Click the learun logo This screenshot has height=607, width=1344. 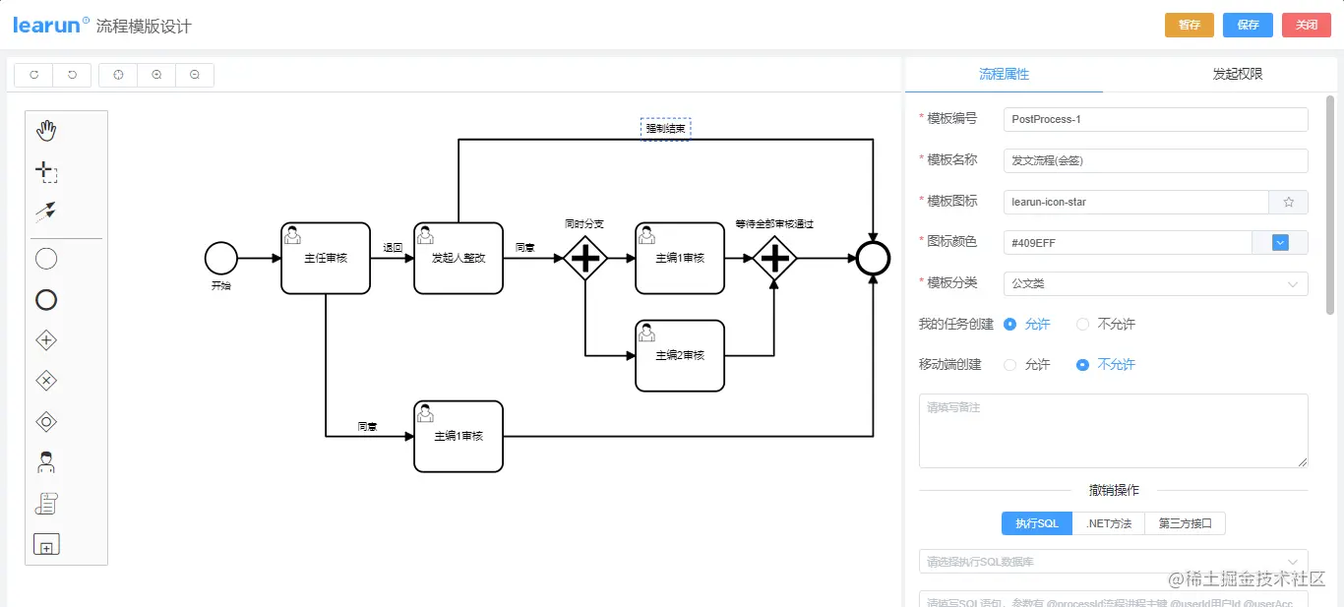pyautogui.click(x=51, y=25)
